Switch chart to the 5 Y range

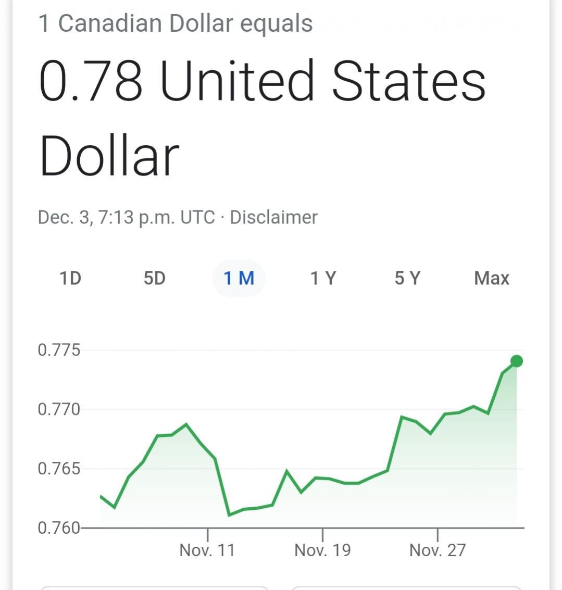pos(407,278)
